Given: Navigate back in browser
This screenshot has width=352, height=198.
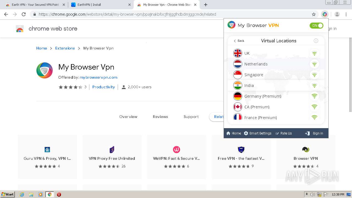Looking at the screenshot, I should [6, 14].
